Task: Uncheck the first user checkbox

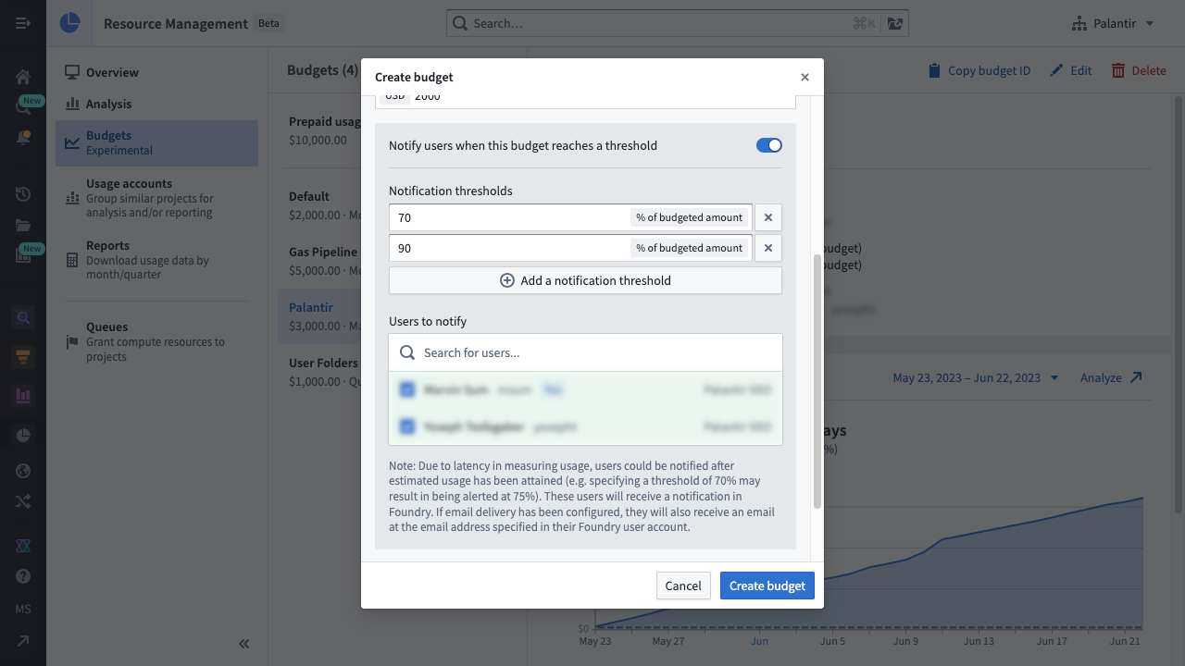Action: [x=406, y=389]
